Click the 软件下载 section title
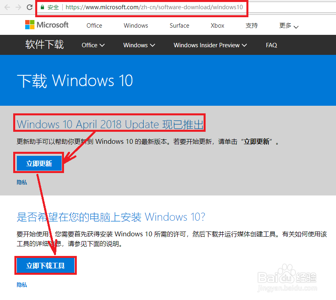The height and width of the screenshot is (300, 336). click(x=44, y=44)
